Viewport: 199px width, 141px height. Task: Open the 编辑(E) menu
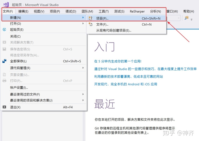[23, 11]
